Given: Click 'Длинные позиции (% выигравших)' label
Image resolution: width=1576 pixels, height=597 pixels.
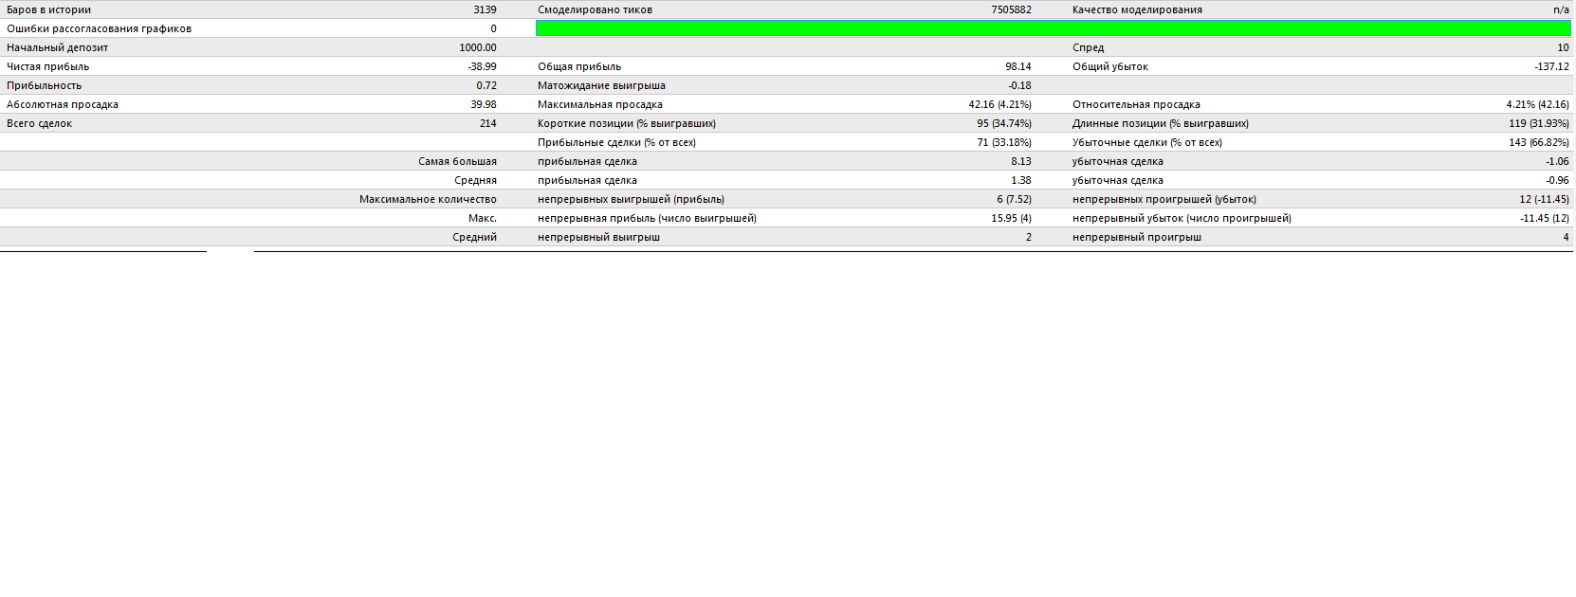Looking at the screenshot, I should coord(1161,123).
